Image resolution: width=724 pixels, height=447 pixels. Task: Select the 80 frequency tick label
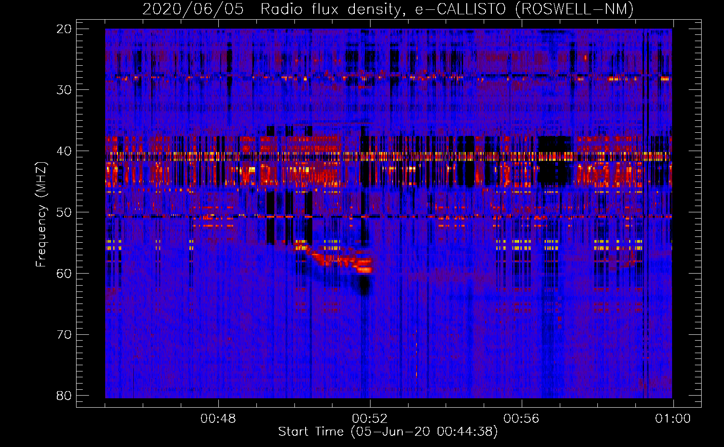click(64, 396)
